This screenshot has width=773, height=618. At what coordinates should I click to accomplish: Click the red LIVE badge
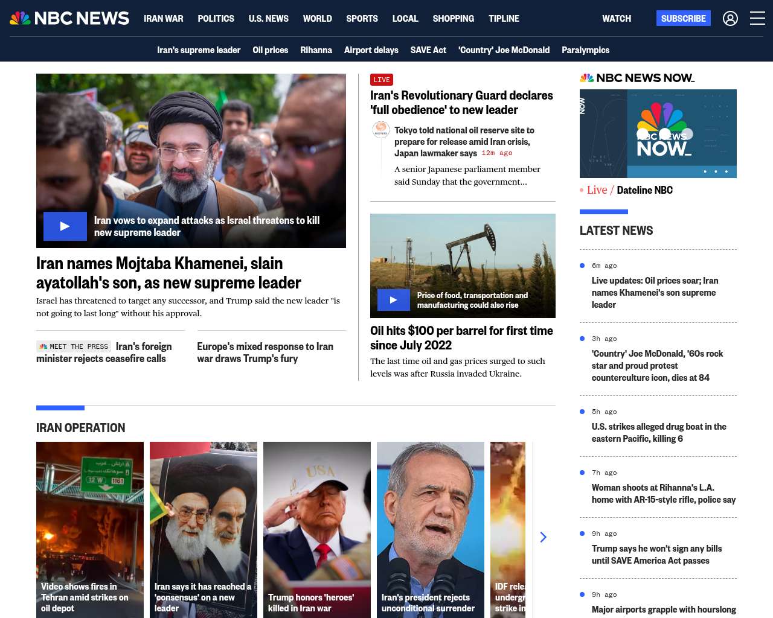[382, 80]
